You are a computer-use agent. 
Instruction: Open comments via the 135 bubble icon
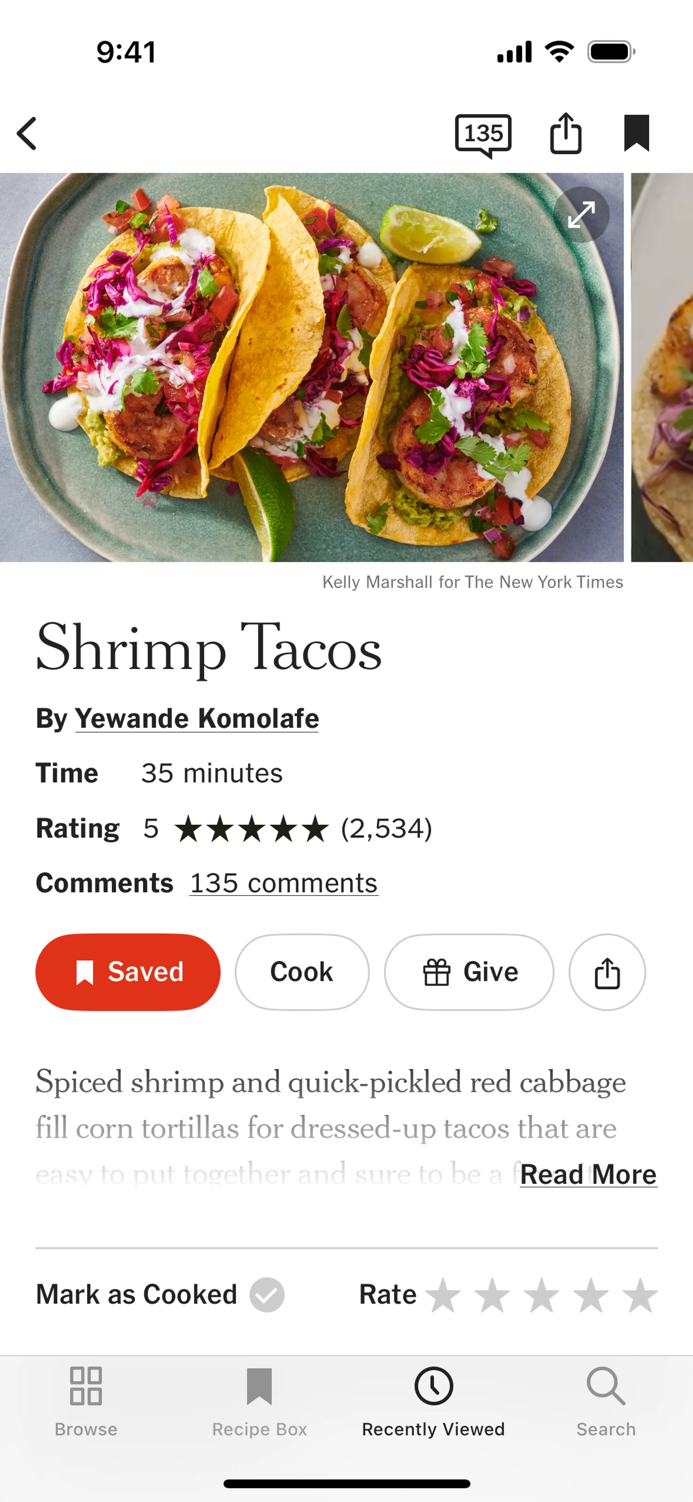coord(483,135)
